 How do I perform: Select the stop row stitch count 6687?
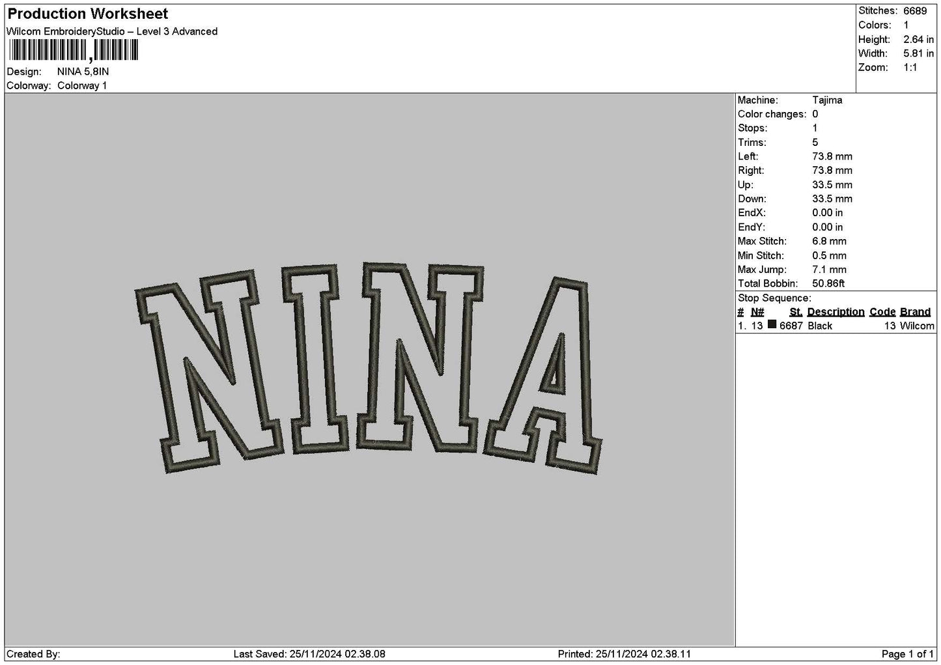pos(791,326)
